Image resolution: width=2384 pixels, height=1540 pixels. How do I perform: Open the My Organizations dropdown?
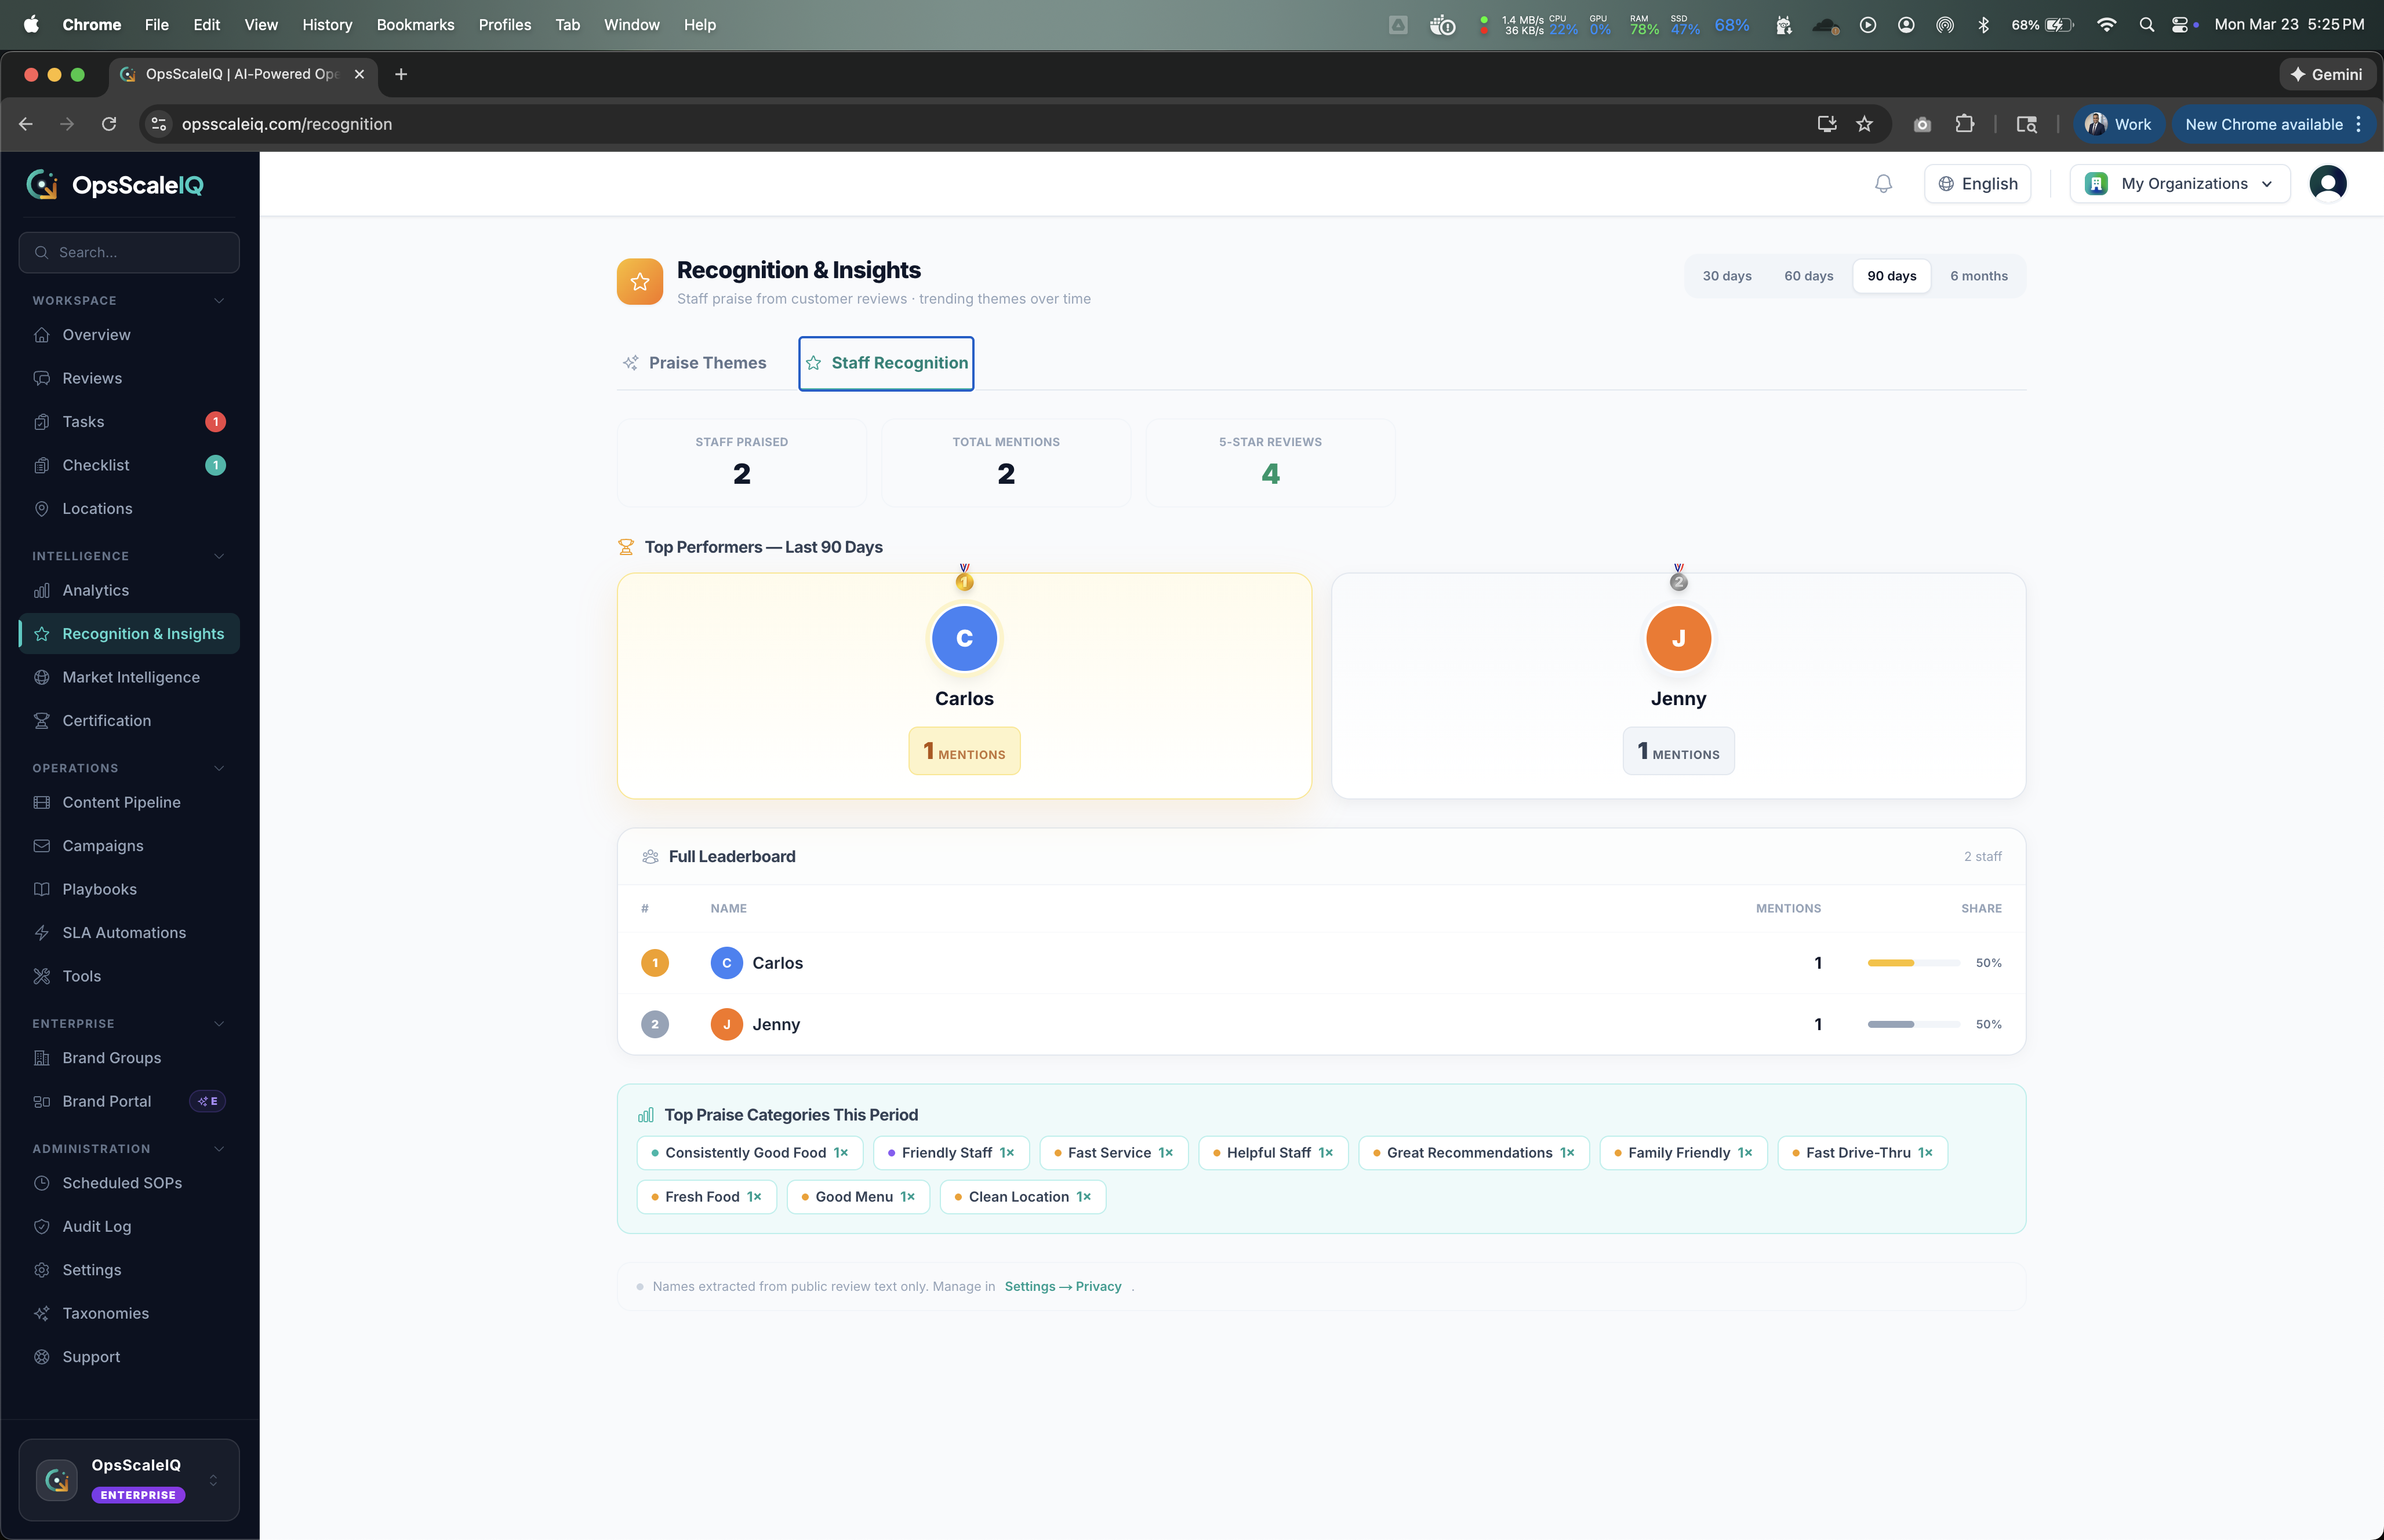click(2179, 184)
